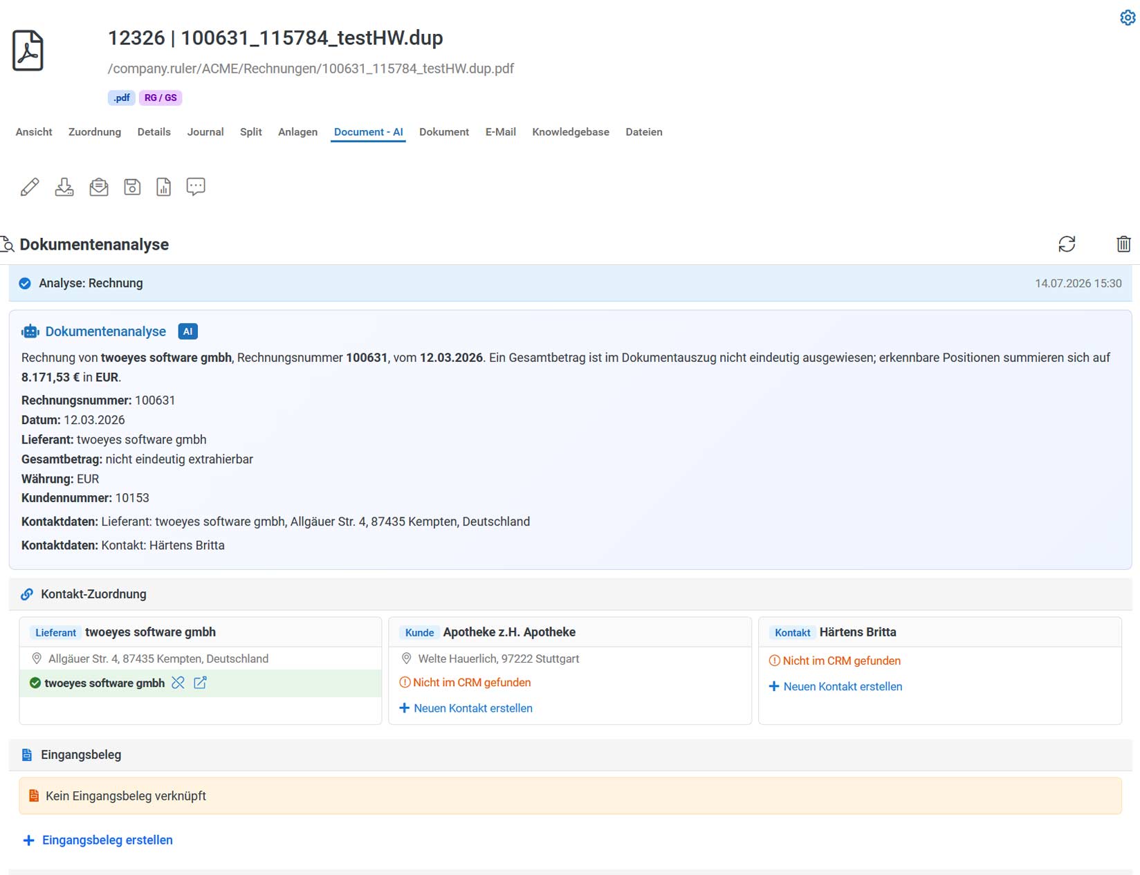This screenshot has width=1140, height=875.
Task: Click the pencil edit icon
Action: point(30,187)
